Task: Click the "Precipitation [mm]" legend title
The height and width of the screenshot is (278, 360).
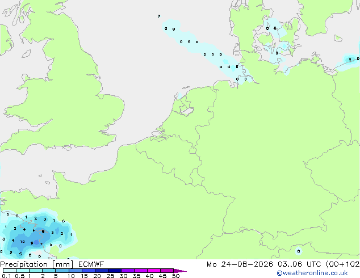Action: (x=36, y=264)
